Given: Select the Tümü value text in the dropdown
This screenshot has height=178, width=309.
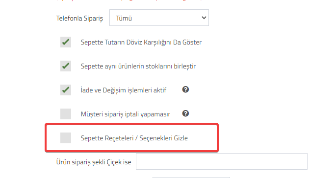Looking at the screenshot, I should 124,18.
